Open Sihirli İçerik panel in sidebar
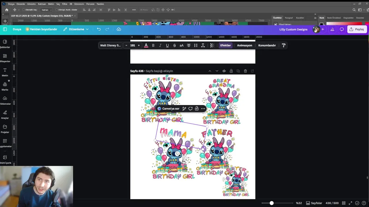 [5, 160]
